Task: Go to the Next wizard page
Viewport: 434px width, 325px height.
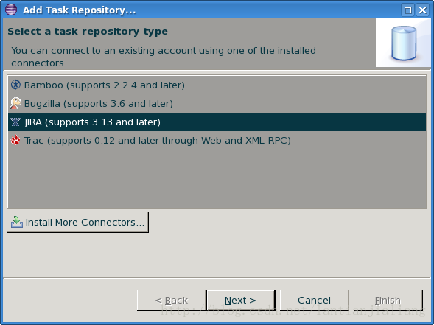Action: [x=240, y=300]
